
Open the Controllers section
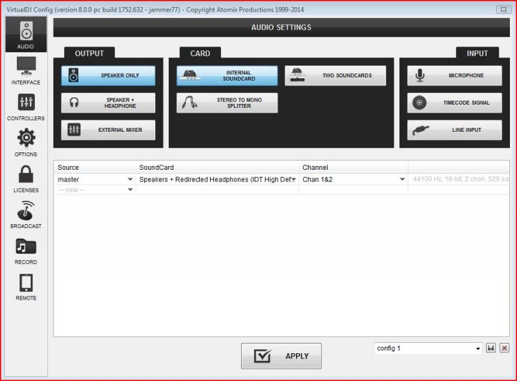point(26,107)
